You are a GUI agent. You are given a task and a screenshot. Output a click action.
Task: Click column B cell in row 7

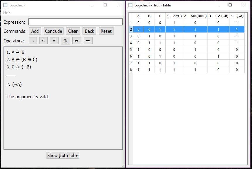click(x=149, y=63)
